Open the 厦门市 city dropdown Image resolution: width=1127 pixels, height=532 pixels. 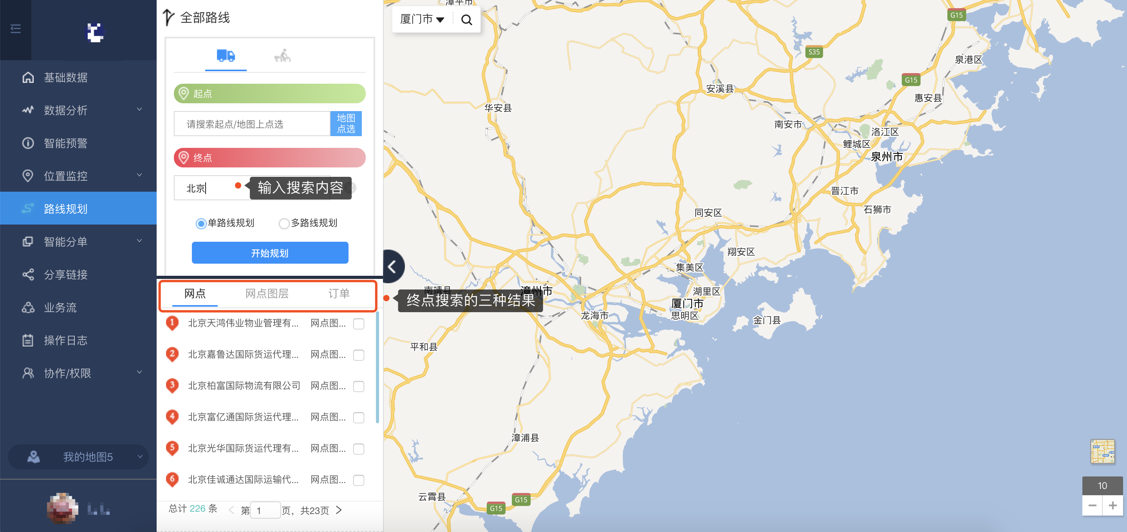422,19
